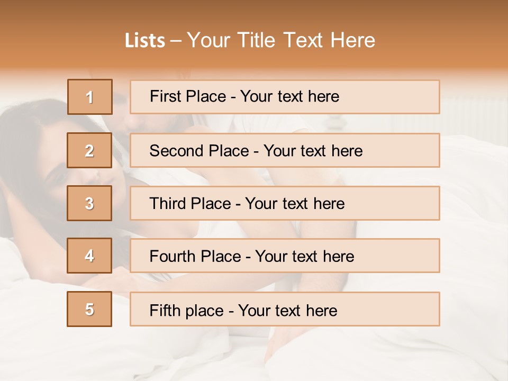Select the number 3 box
The image size is (508, 381).
click(89, 203)
